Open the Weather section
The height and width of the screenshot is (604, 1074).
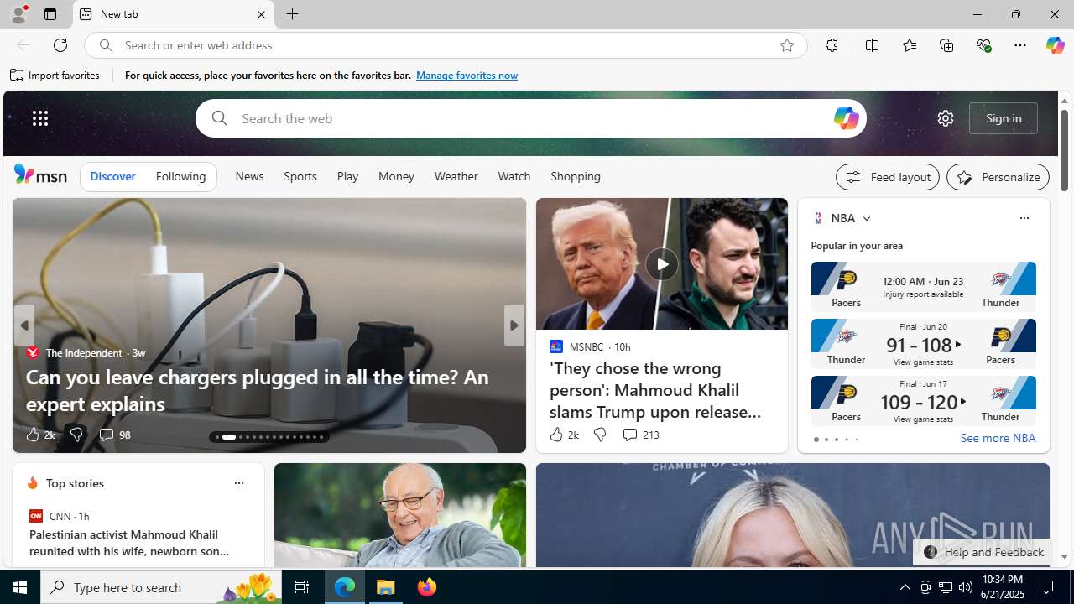coord(456,176)
